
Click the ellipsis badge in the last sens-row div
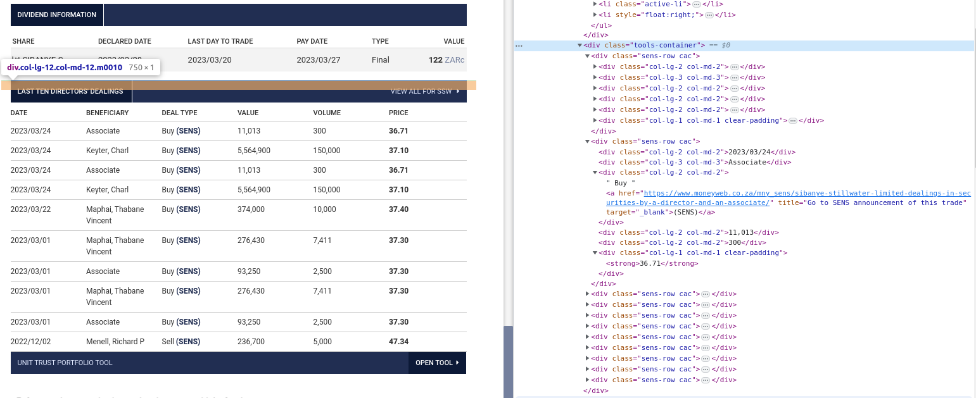click(706, 380)
